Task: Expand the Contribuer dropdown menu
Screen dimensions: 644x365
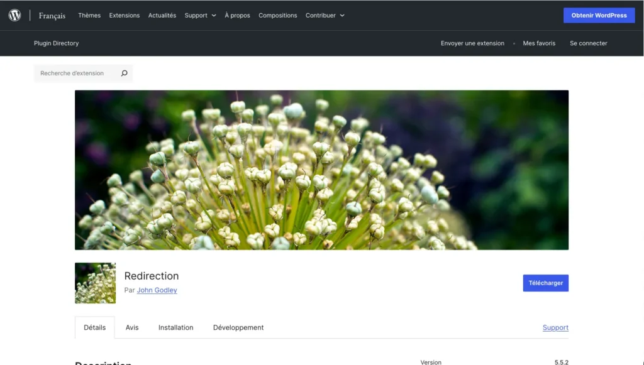Action: click(325, 15)
